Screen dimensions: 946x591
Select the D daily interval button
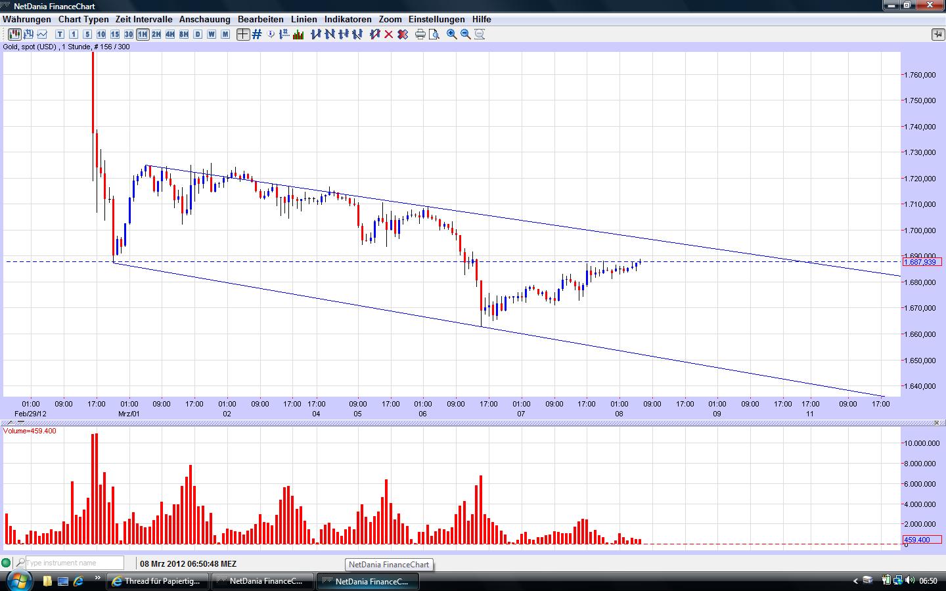pos(198,34)
